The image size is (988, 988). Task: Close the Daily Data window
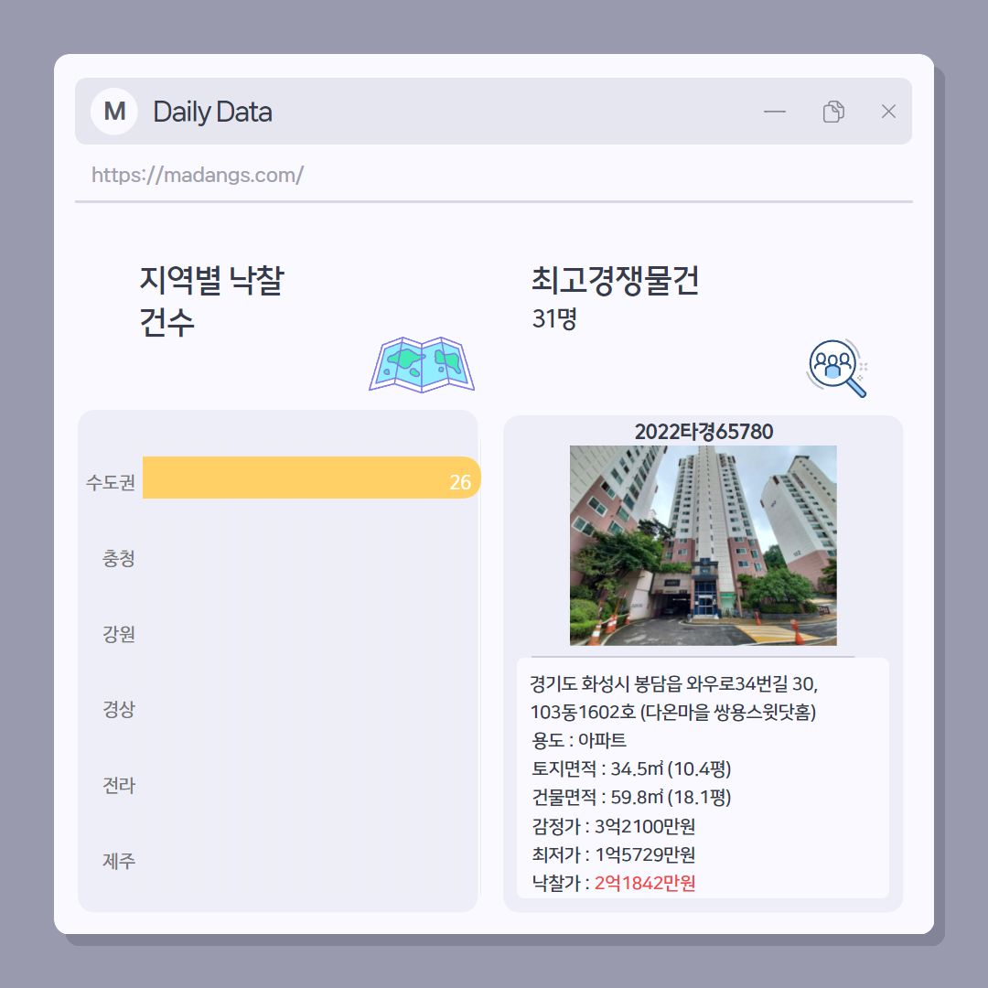(x=888, y=112)
